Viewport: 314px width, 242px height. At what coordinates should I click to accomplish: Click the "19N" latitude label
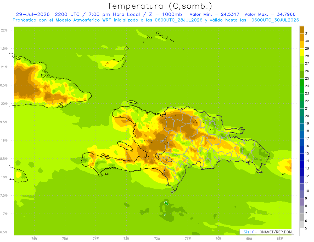tap(4, 140)
